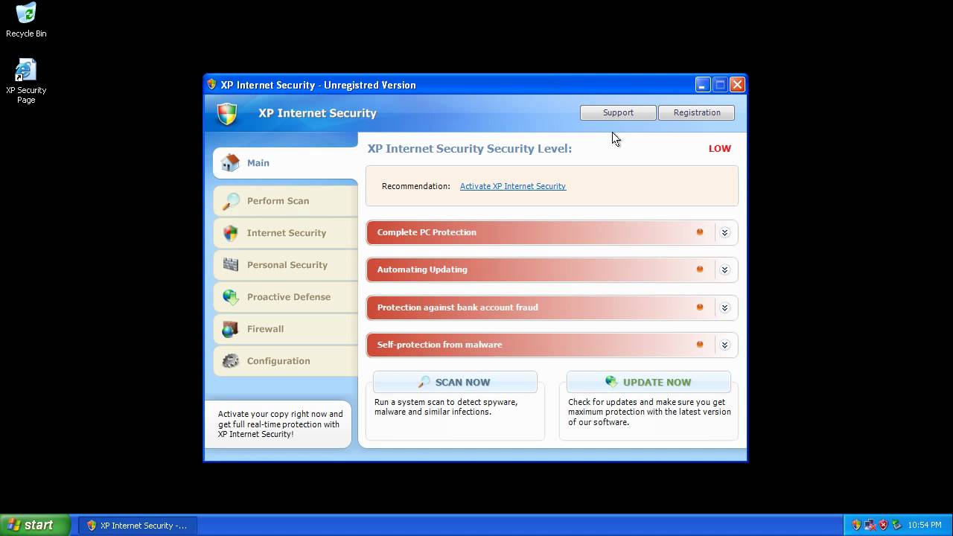
Task: Click the orange dot for bank account fraud protection
Action: (700, 307)
